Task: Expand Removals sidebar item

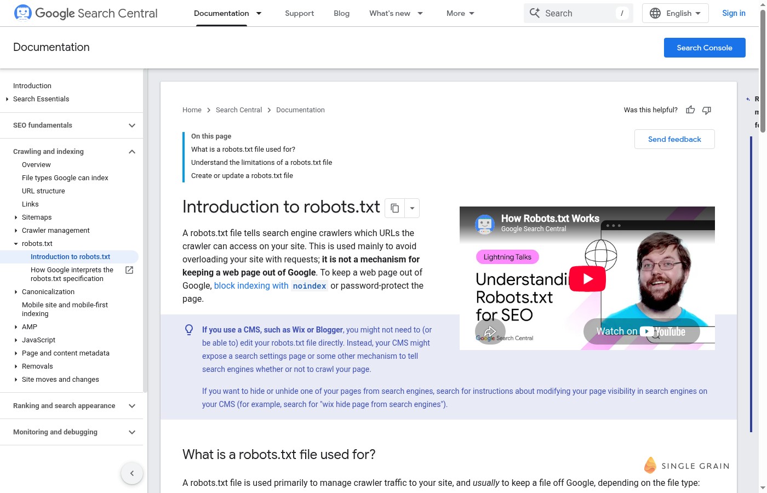Action: (16, 366)
